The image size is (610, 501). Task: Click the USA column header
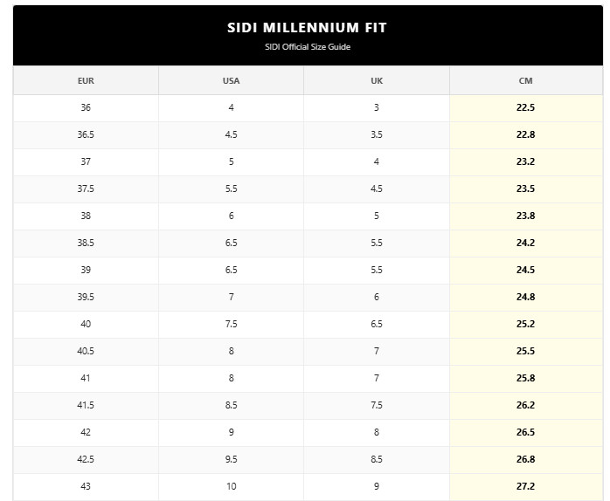pos(231,80)
